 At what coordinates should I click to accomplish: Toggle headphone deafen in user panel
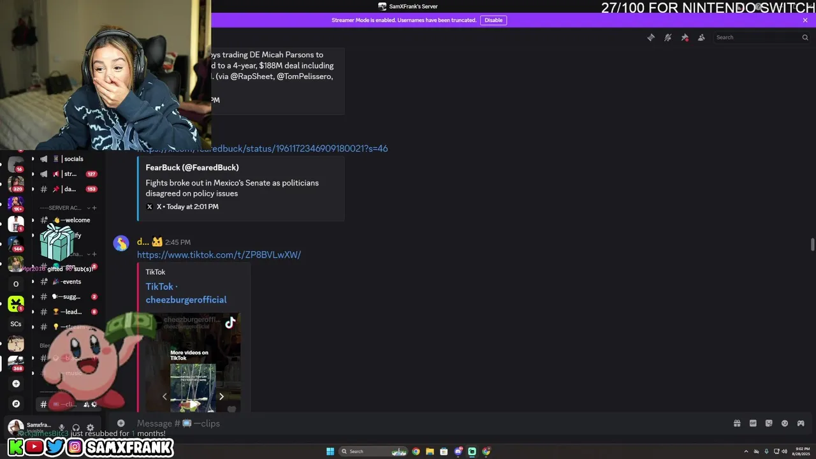point(76,428)
